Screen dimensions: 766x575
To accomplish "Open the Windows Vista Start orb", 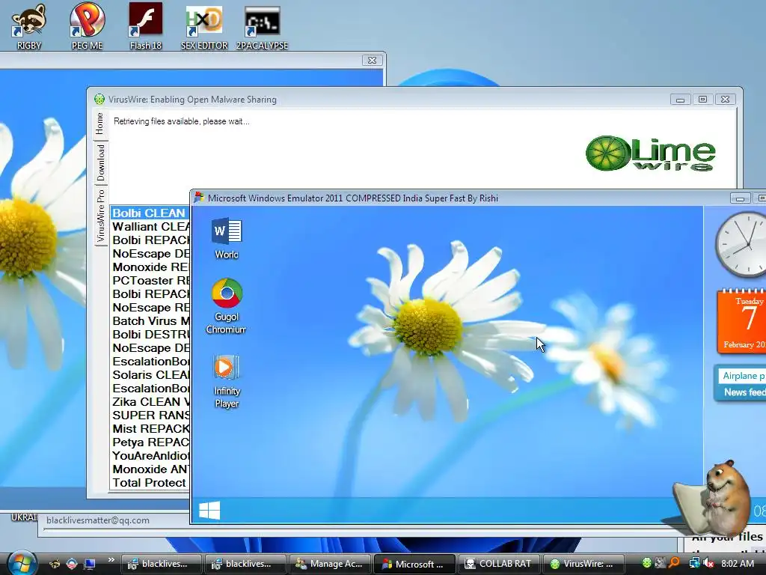I will coord(22,563).
